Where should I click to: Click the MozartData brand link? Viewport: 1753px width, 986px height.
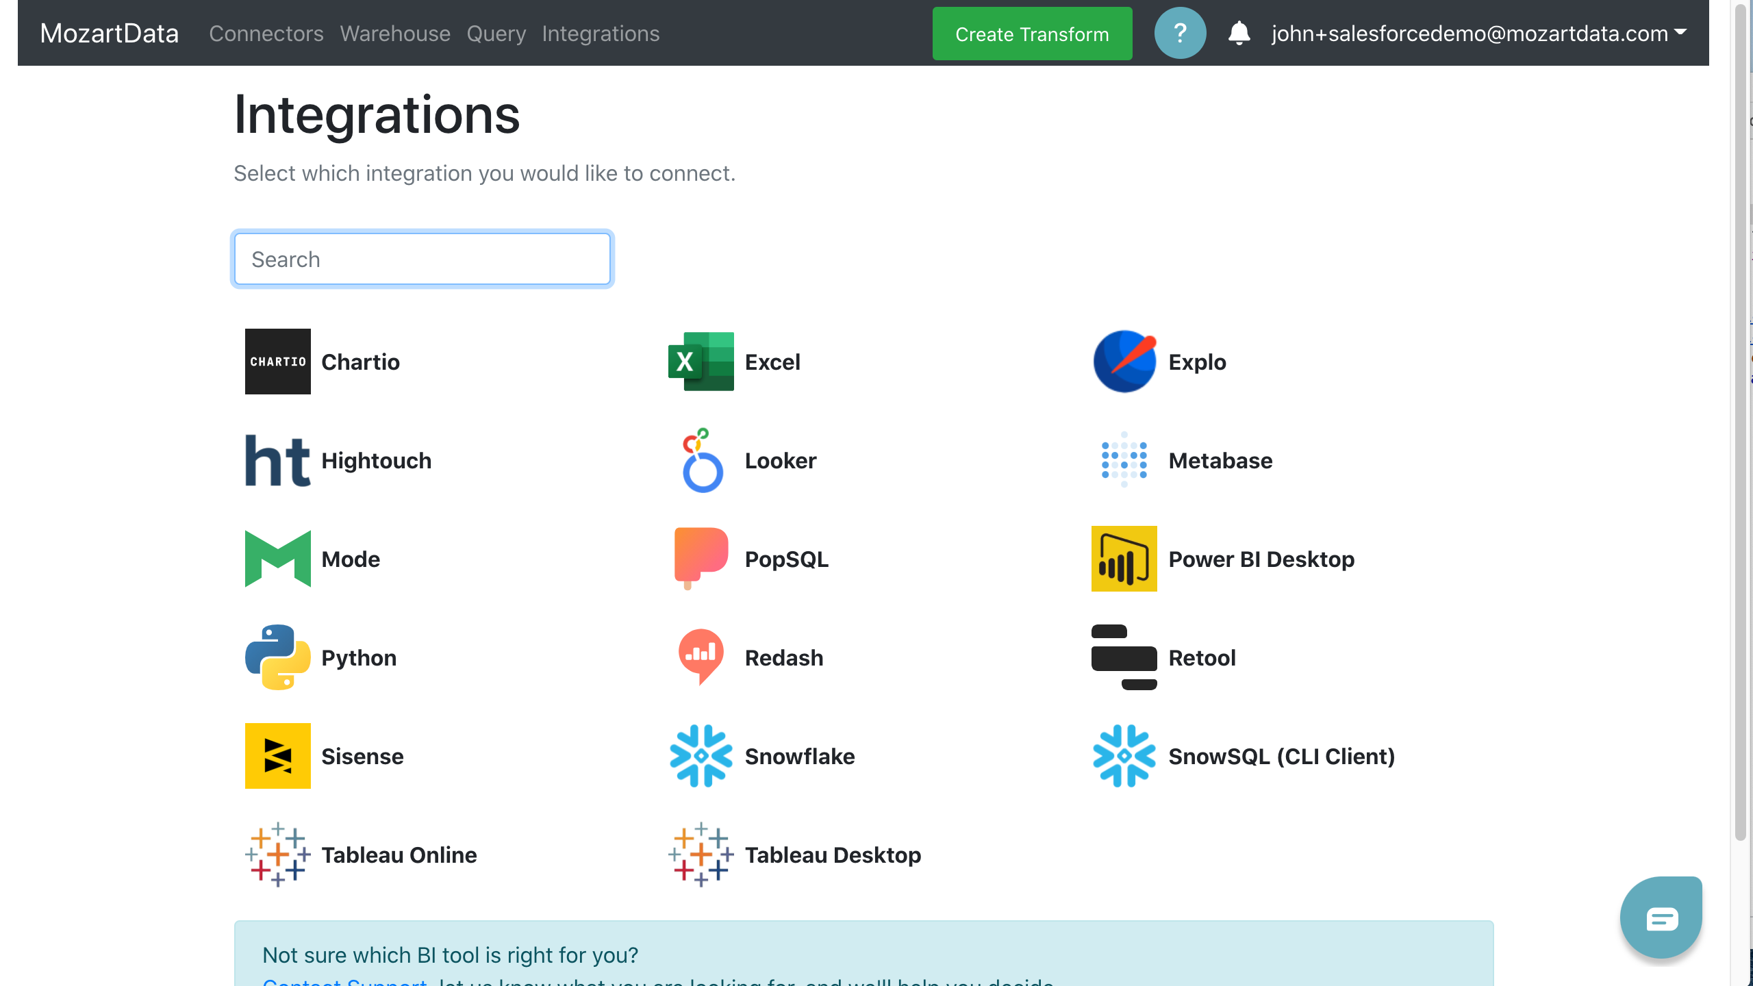[109, 34]
